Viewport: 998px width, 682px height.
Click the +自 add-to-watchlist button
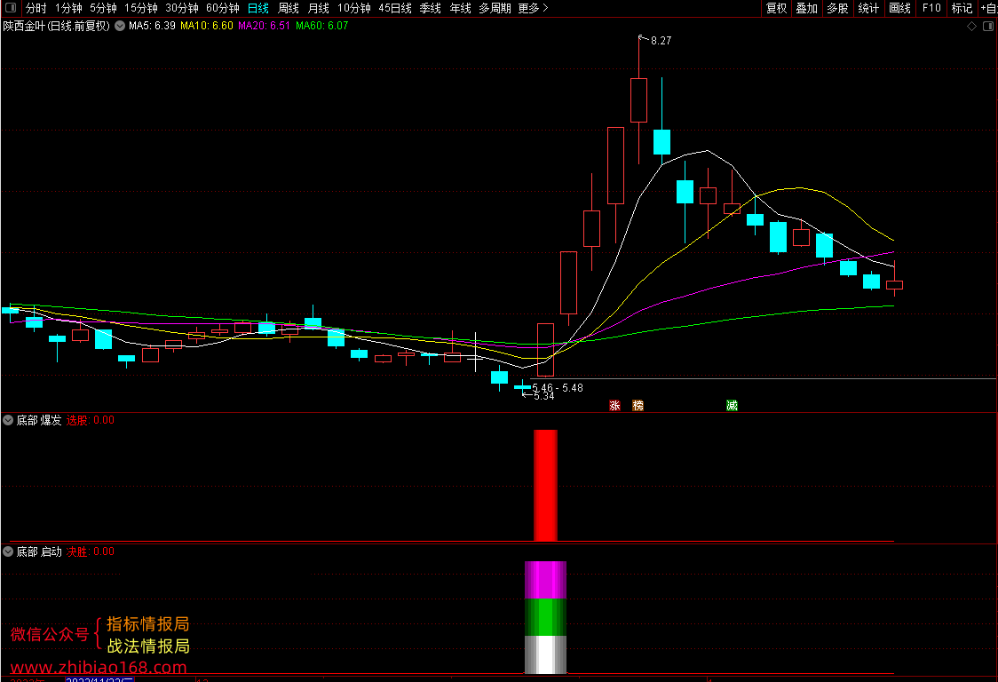pyautogui.click(x=988, y=8)
